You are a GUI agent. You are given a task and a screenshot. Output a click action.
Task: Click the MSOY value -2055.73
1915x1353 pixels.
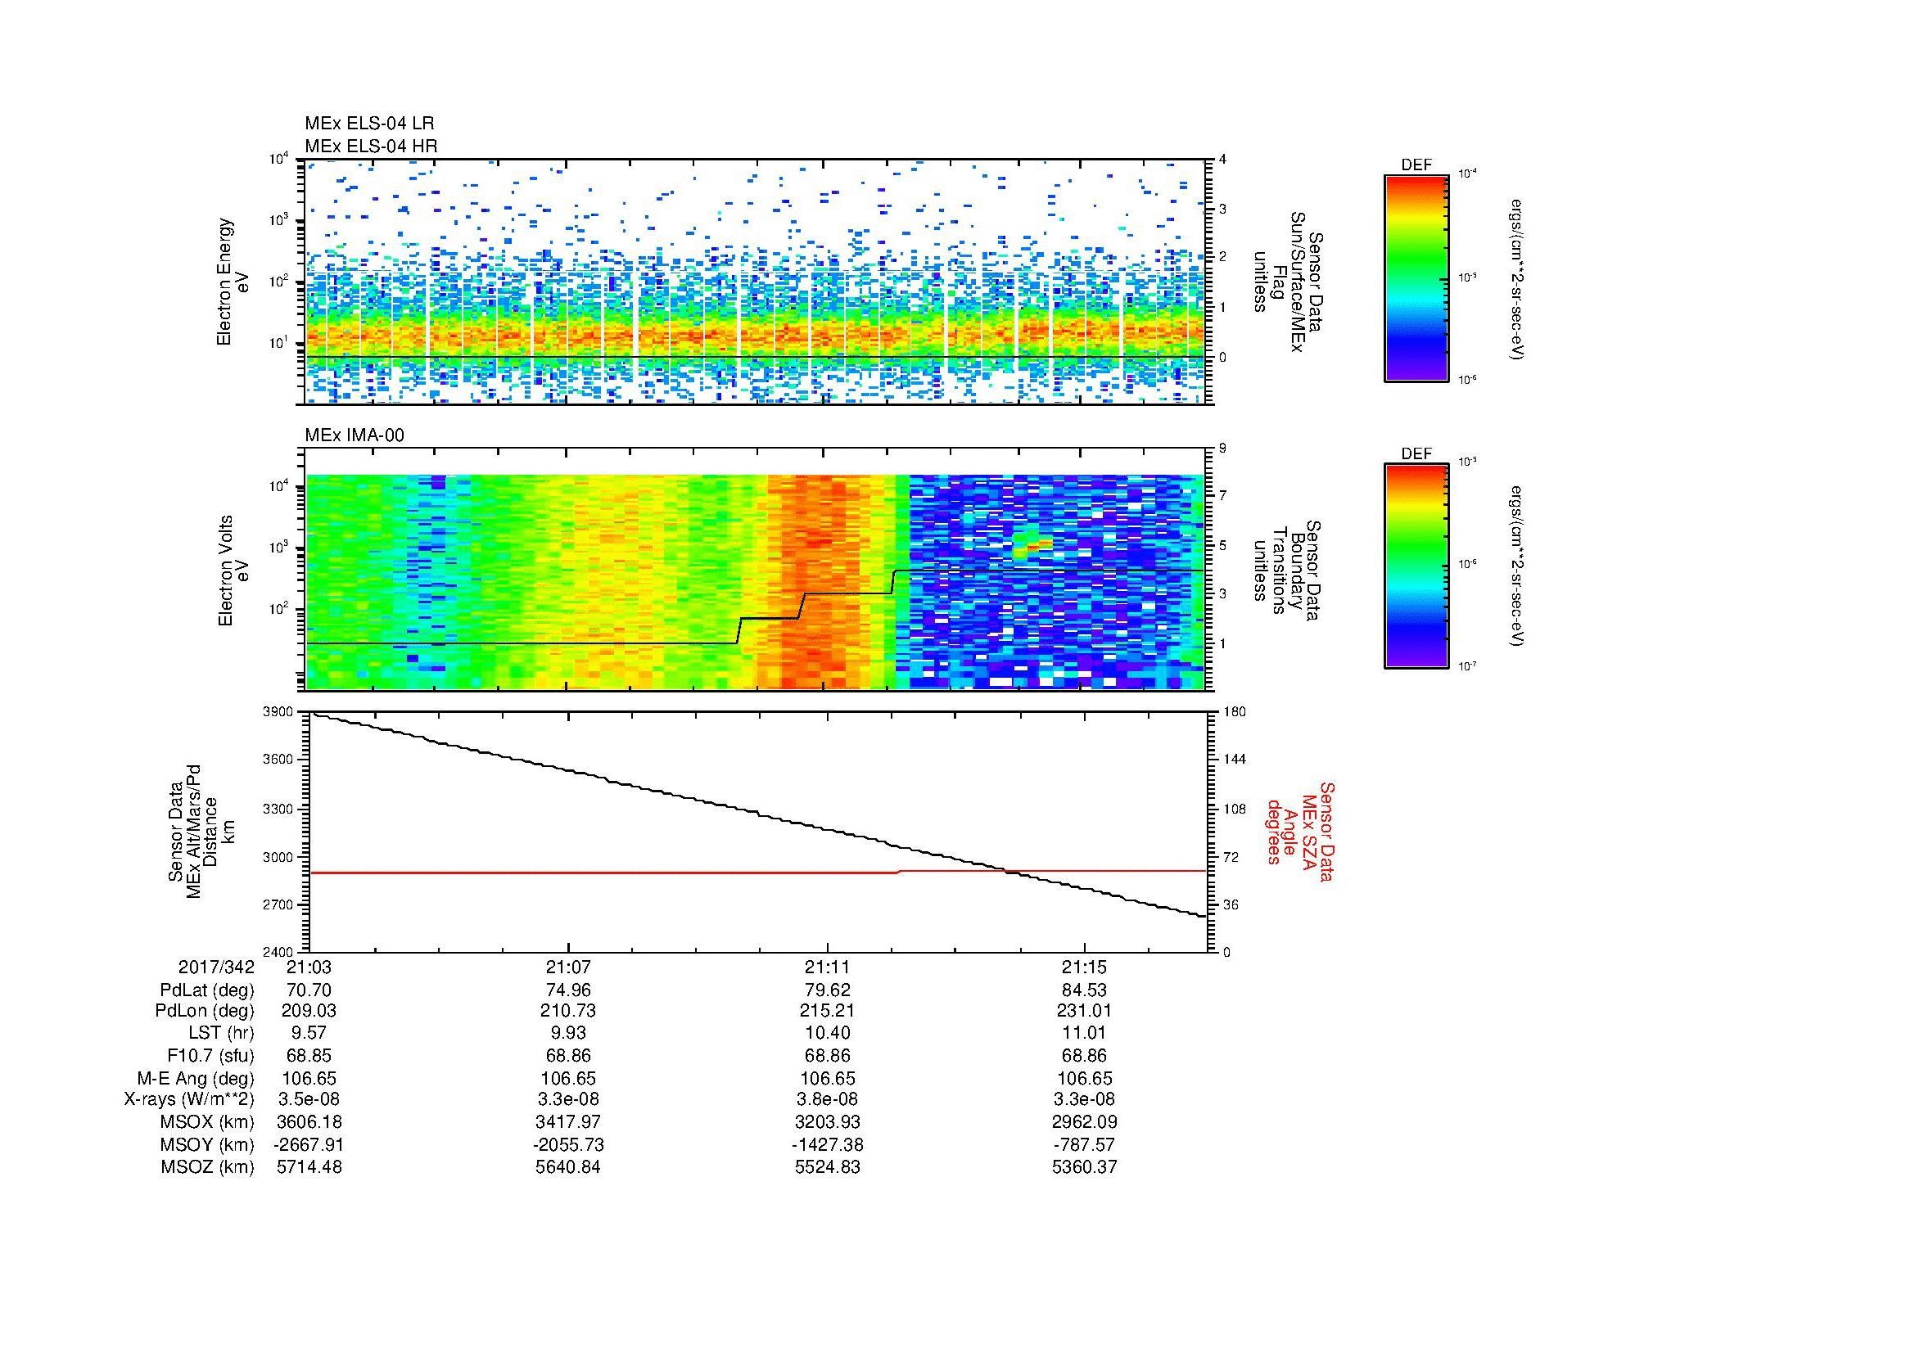point(568,1144)
